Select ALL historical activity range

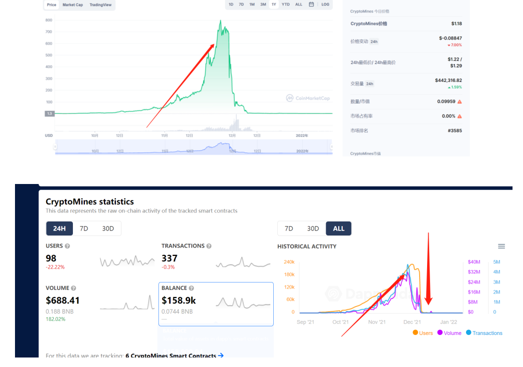[339, 228]
